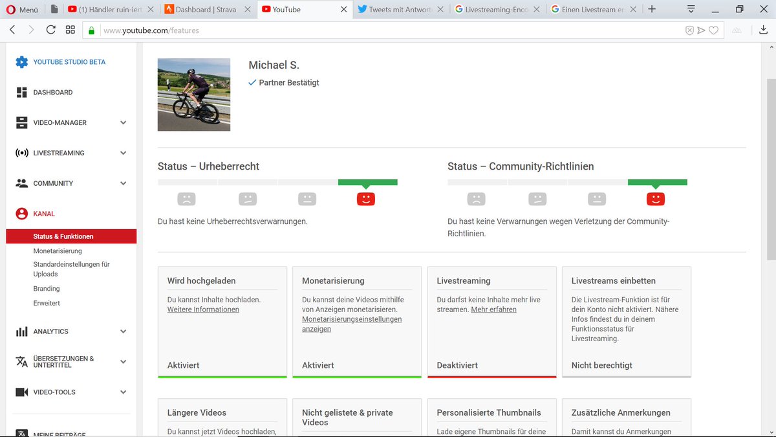Expand the VIDEO-TOOLS chevron
Screen dimensions: 776x437
[124, 392]
